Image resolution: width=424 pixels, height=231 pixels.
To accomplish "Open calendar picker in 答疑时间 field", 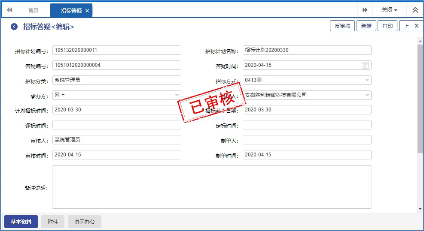I will pos(365,65).
